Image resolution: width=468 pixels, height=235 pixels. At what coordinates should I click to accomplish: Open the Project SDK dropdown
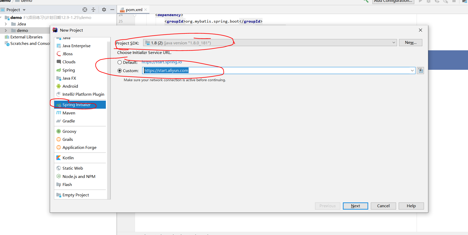(270, 43)
